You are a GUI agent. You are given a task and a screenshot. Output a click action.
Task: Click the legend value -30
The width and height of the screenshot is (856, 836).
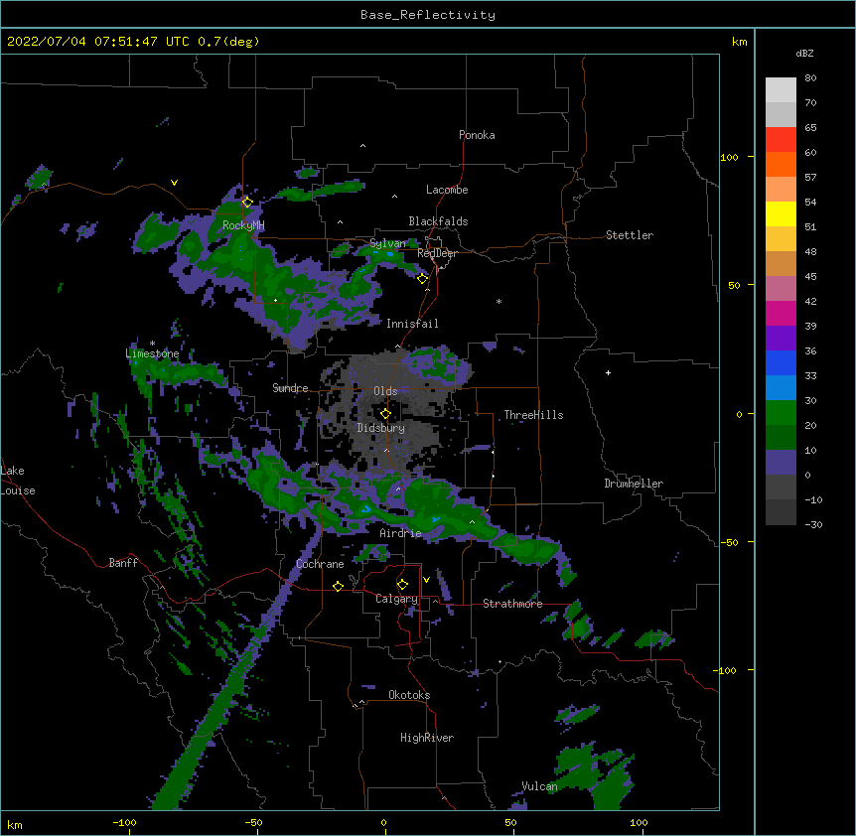click(x=813, y=524)
